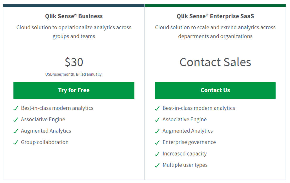Click the Increased capacity feature text
The height and width of the screenshot is (183, 290).
coord(185,154)
